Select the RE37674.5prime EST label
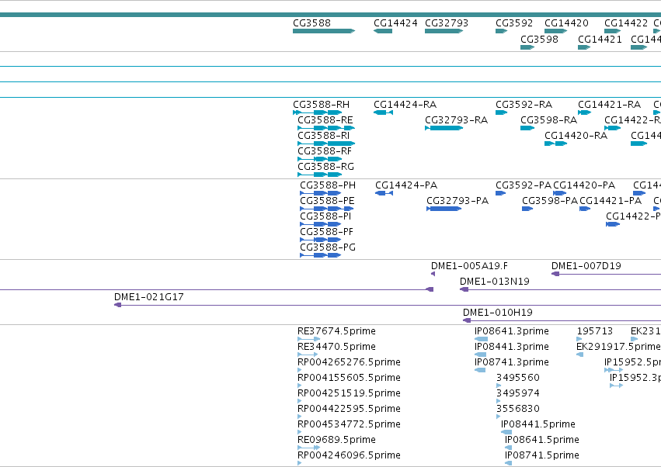Screen dimensions: 661x467 coord(336,331)
